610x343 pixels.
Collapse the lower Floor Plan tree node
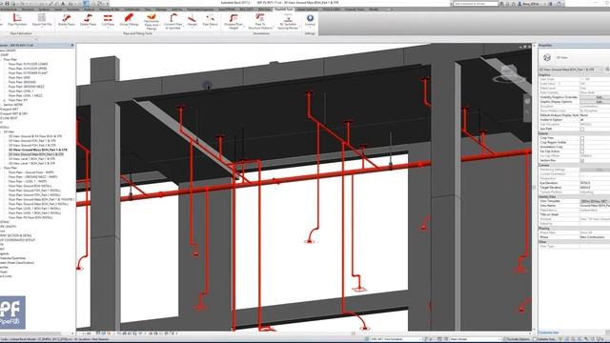pos(1,168)
